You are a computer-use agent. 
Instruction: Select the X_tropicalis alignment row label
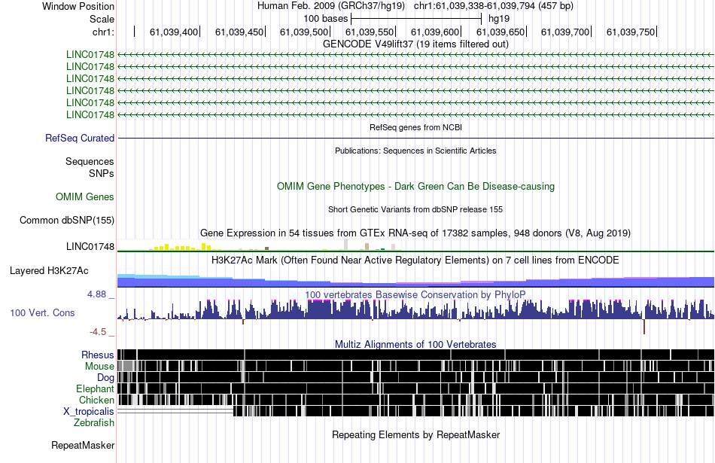tap(89, 411)
